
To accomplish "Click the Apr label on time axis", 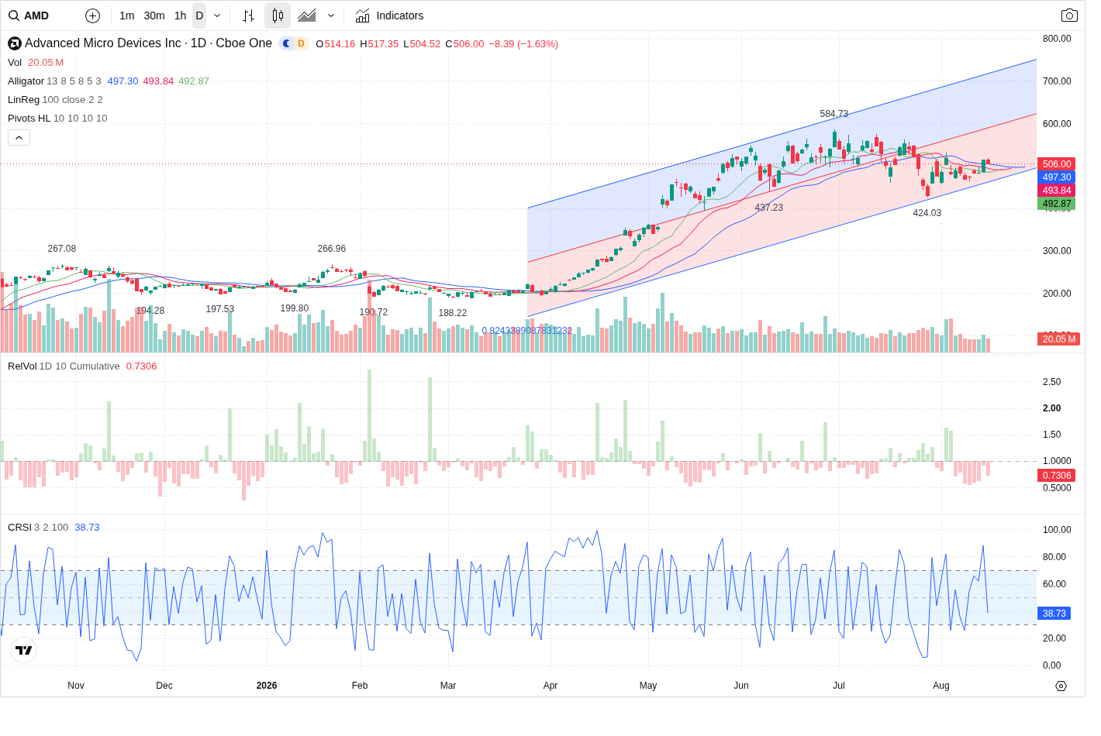I will 550,686.
